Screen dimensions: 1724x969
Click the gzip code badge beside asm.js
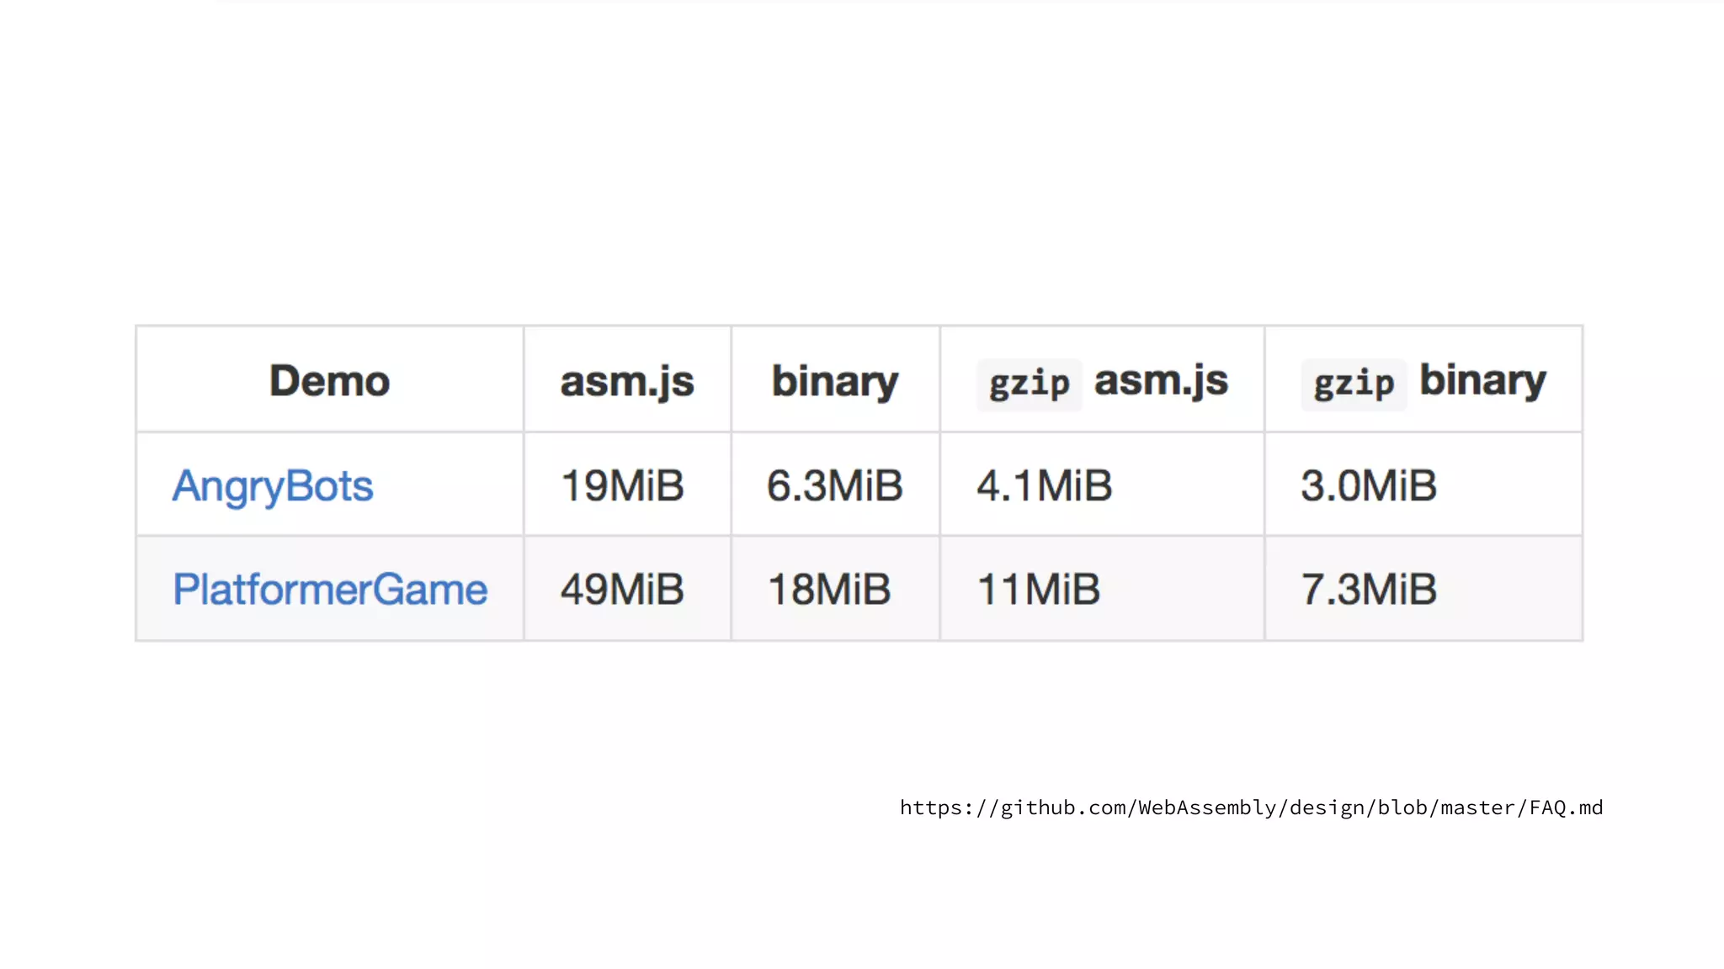(x=1029, y=384)
